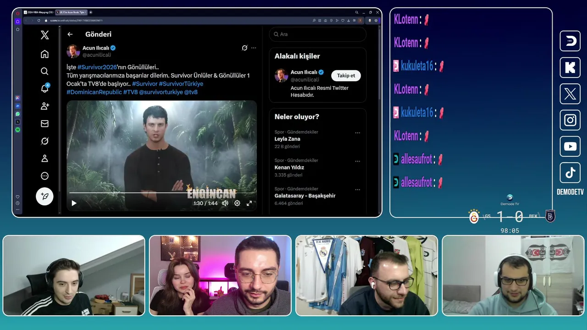Open more options for Kenan Yıldız trend
The width and height of the screenshot is (587, 330).
click(x=358, y=161)
